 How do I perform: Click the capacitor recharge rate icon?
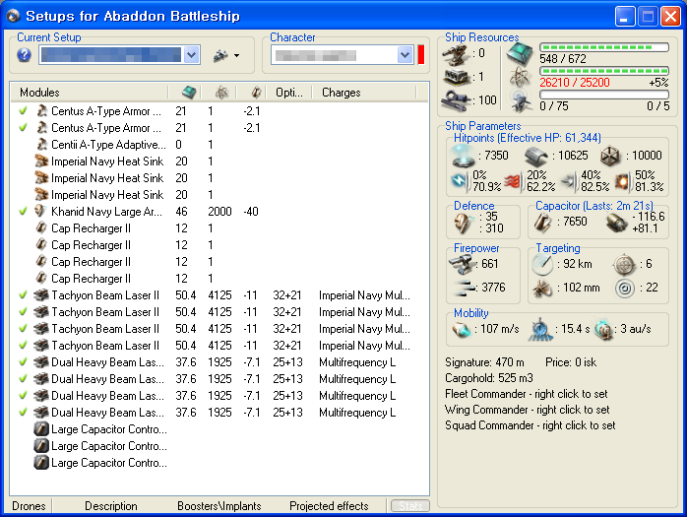[616, 223]
